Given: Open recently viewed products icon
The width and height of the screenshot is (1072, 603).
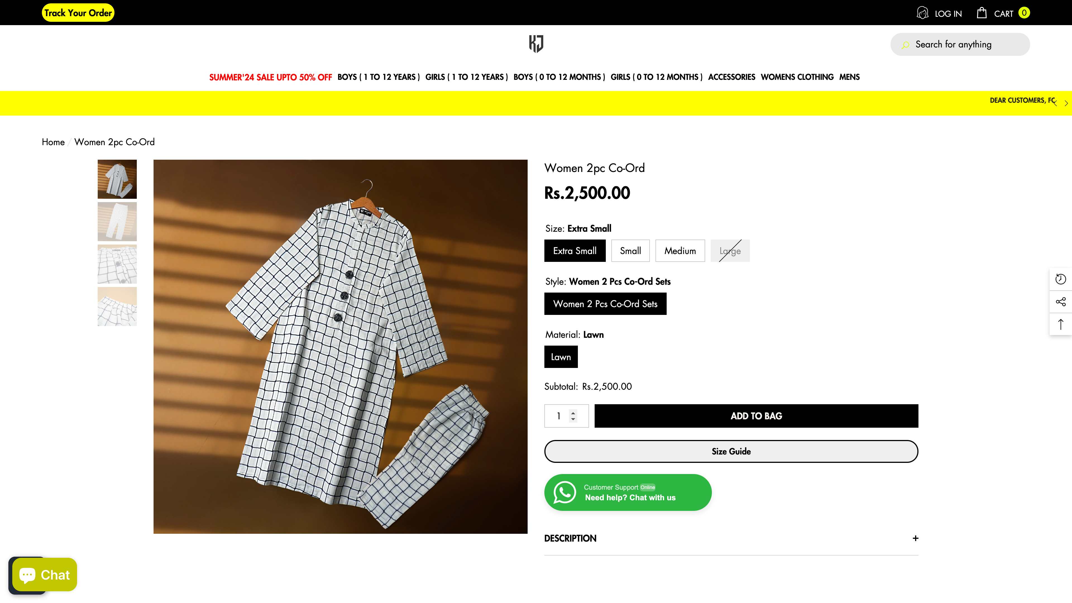Looking at the screenshot, I should coord(1060,279).
